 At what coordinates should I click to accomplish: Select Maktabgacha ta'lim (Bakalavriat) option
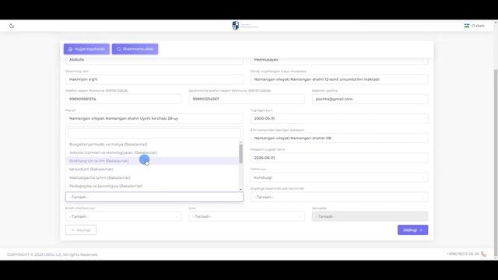tap(153, 178)
